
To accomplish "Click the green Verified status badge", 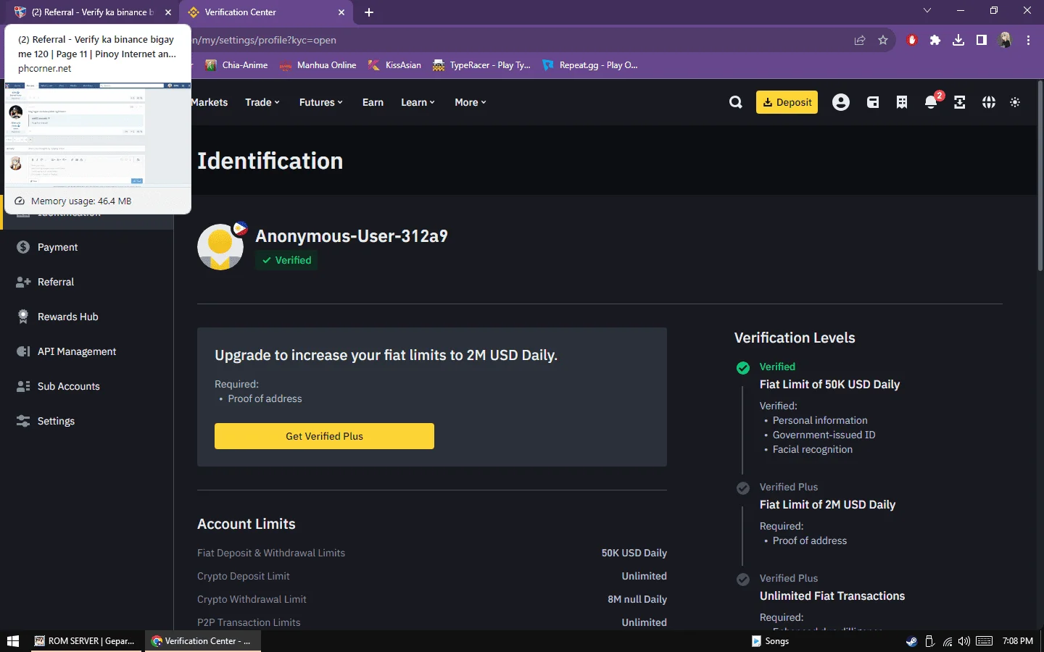I will pyautogui.click(x=286, y=260).
